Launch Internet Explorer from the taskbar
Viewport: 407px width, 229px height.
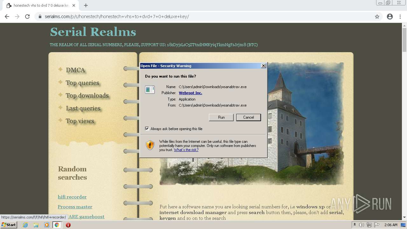[x=25, y=225]
